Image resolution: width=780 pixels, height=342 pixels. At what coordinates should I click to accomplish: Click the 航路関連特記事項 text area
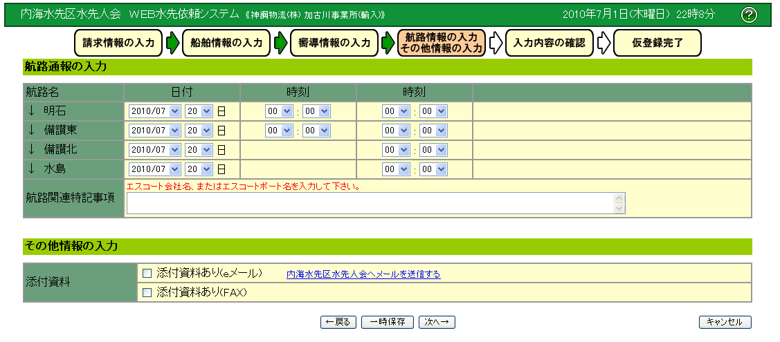370,203
